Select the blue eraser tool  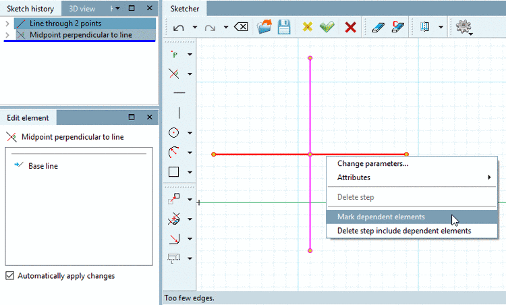pyautogui.click(x=378, y=27)
